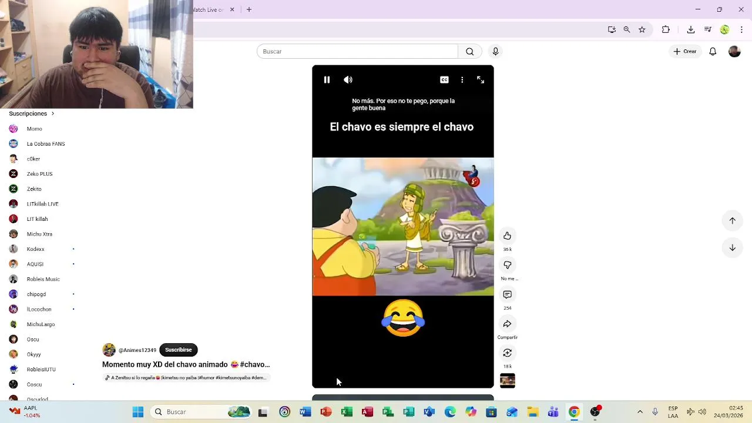
Task: Open Chrome downloads icon
Action: point(691,29)
